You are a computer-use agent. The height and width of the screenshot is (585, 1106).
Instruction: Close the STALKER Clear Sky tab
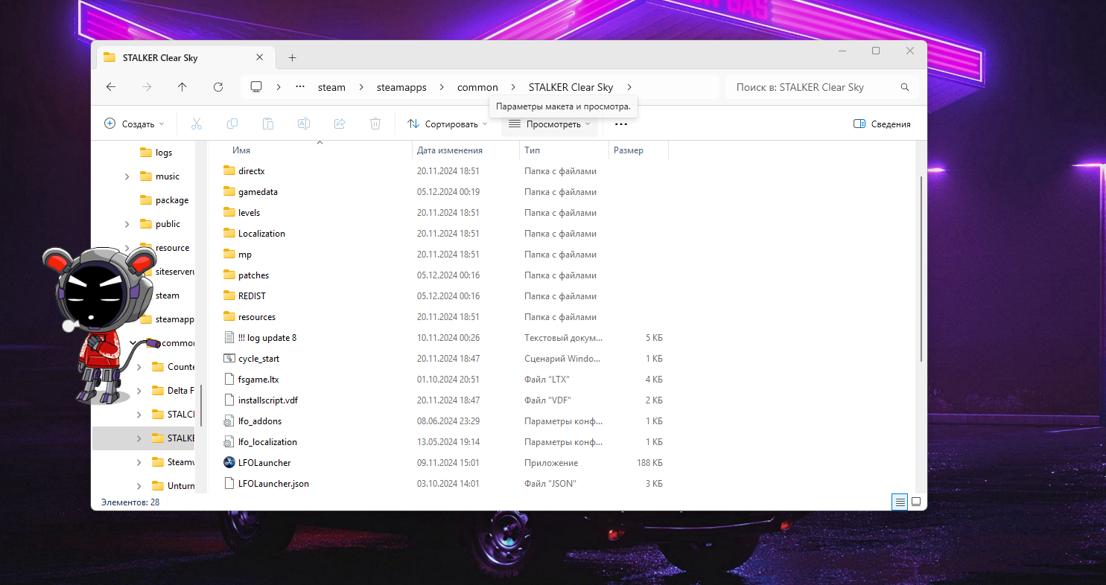pos(259,57)
